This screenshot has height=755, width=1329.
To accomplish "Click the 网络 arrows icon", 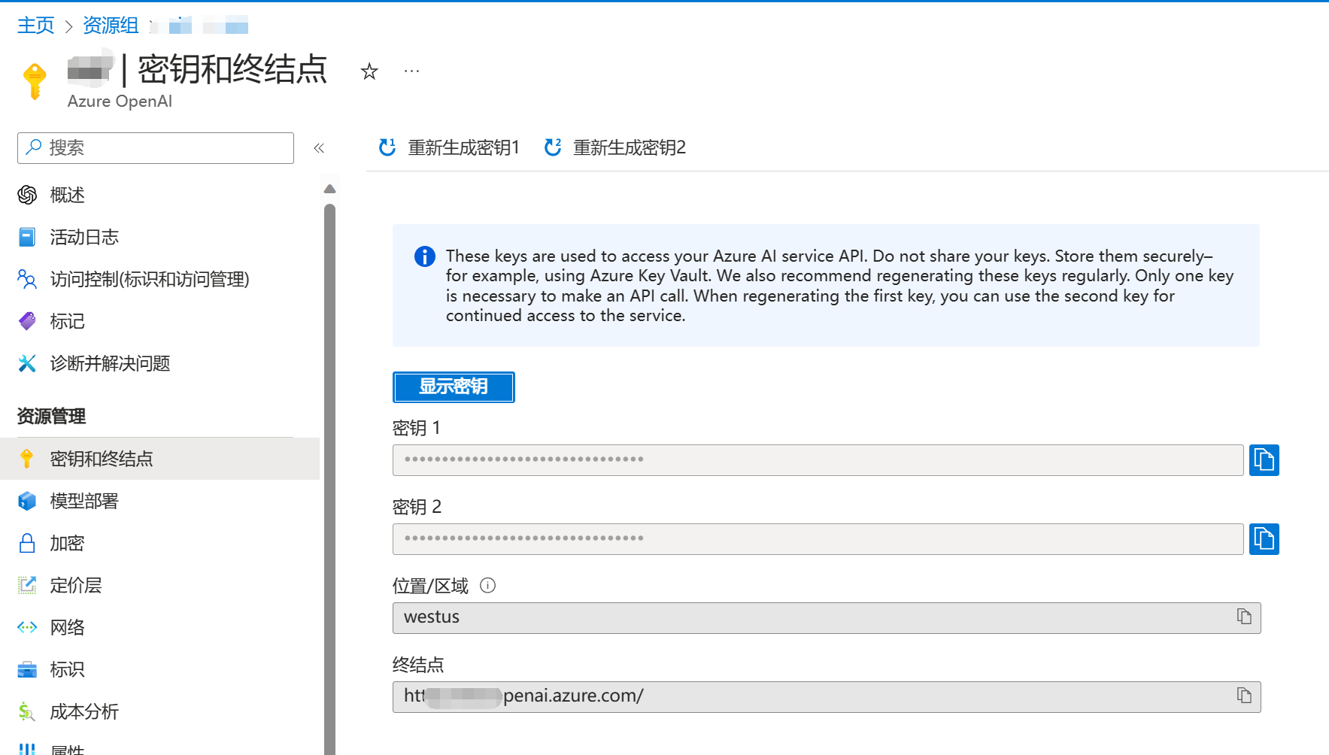I will point(27,627).
